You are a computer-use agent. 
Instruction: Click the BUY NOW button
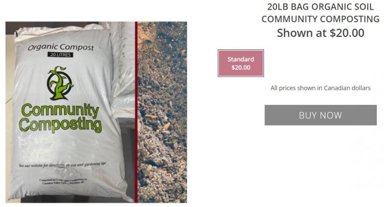[x=320, y=115]
